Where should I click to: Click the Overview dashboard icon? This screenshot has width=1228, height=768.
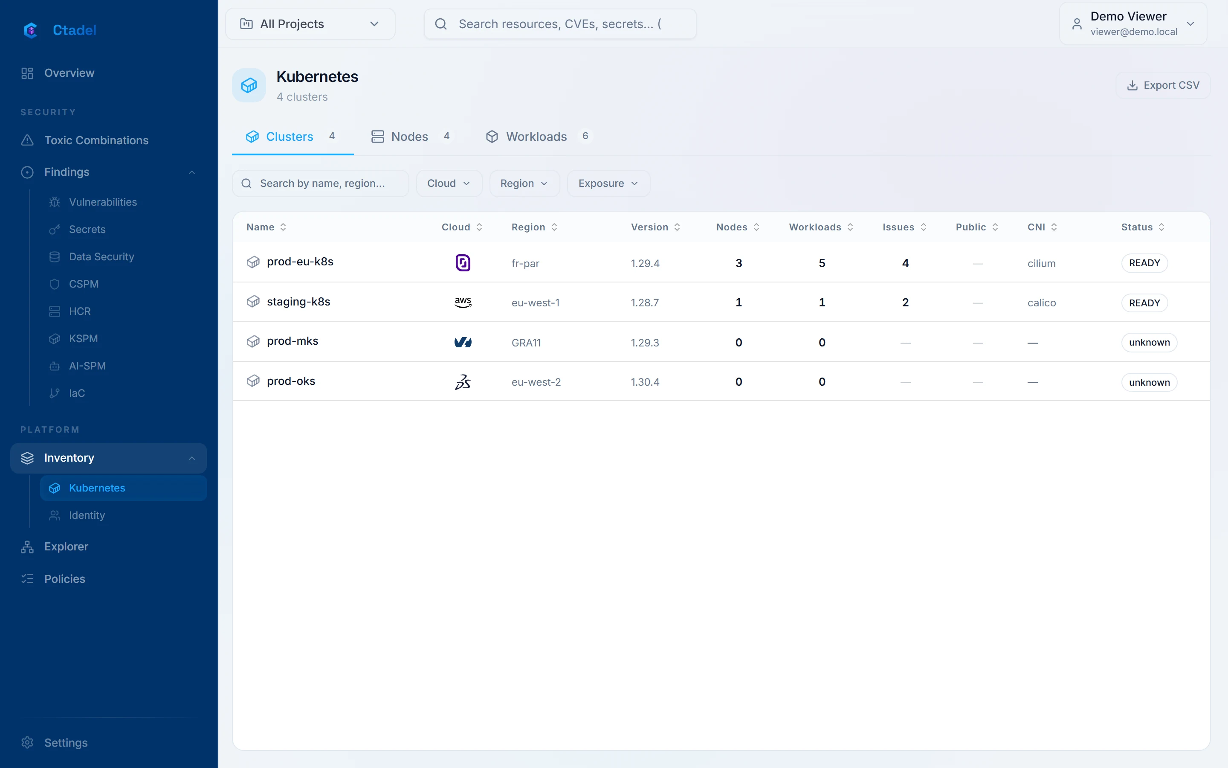[27, 73]
